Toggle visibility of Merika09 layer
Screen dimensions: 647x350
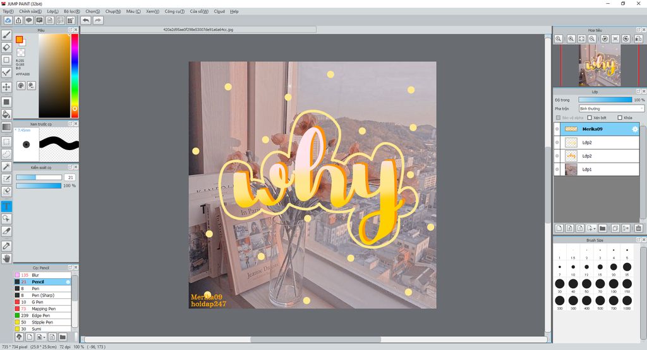click(557, 129)
